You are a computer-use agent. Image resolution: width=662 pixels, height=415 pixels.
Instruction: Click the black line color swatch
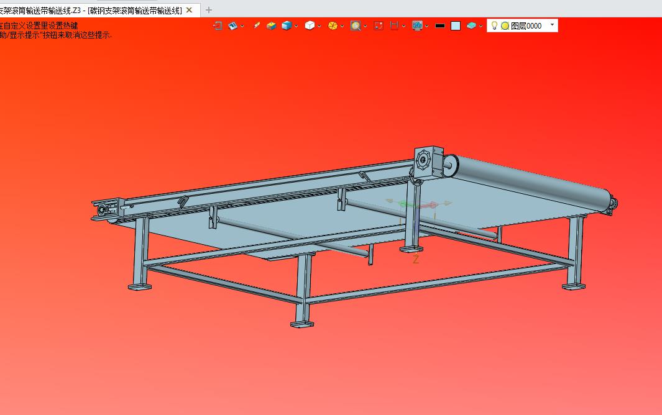coord(440,25)
